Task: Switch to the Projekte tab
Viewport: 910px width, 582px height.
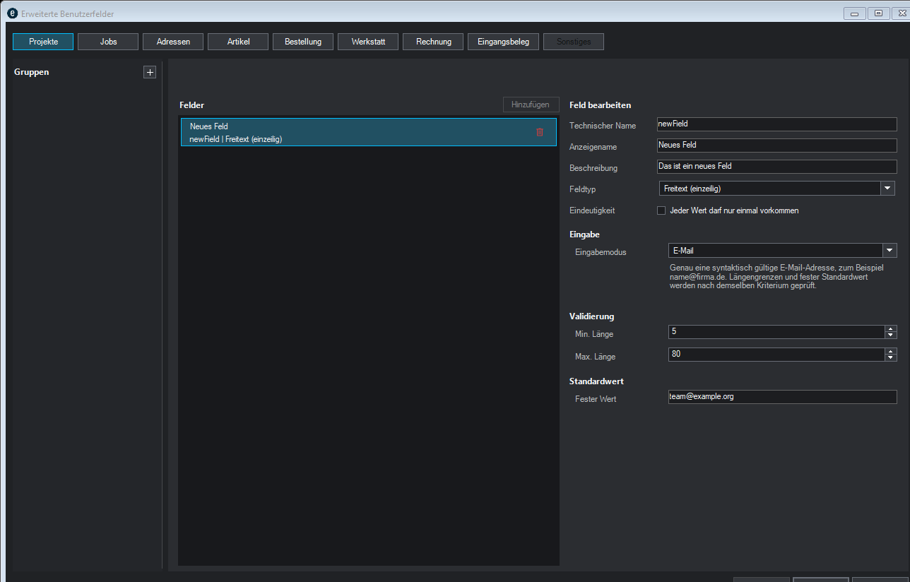Action: (43, 42)
